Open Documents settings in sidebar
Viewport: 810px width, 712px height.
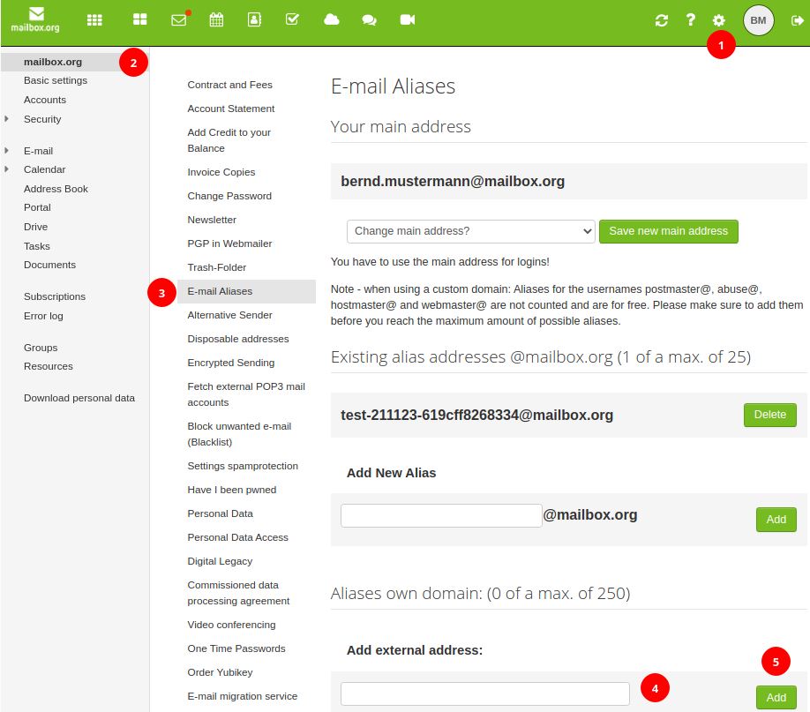point(49,265)
